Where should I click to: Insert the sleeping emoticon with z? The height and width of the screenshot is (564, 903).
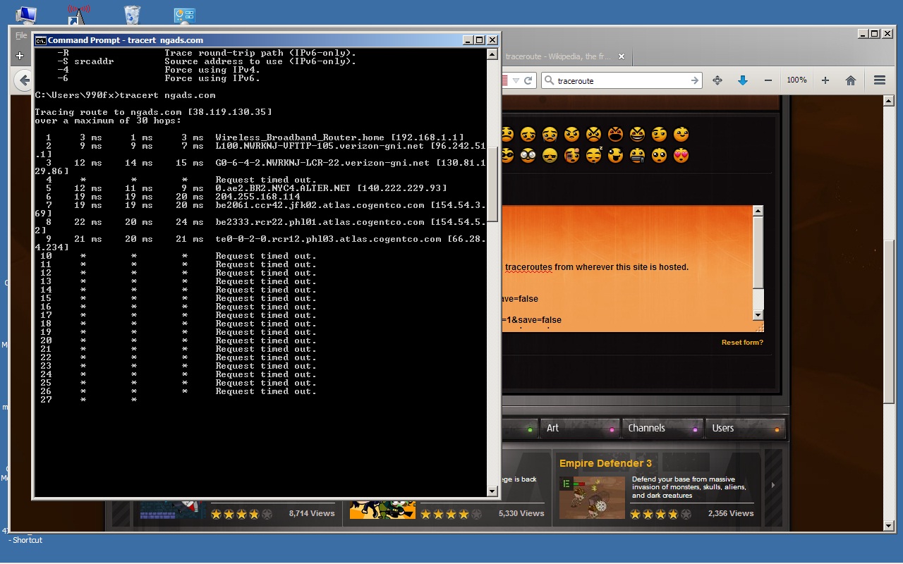tap(593, 155)
